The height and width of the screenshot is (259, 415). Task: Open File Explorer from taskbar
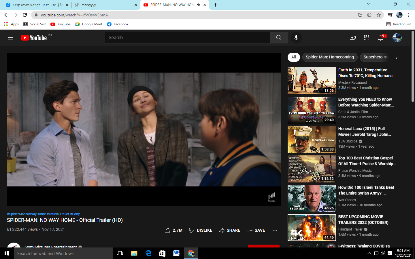[x=134, y=253]
